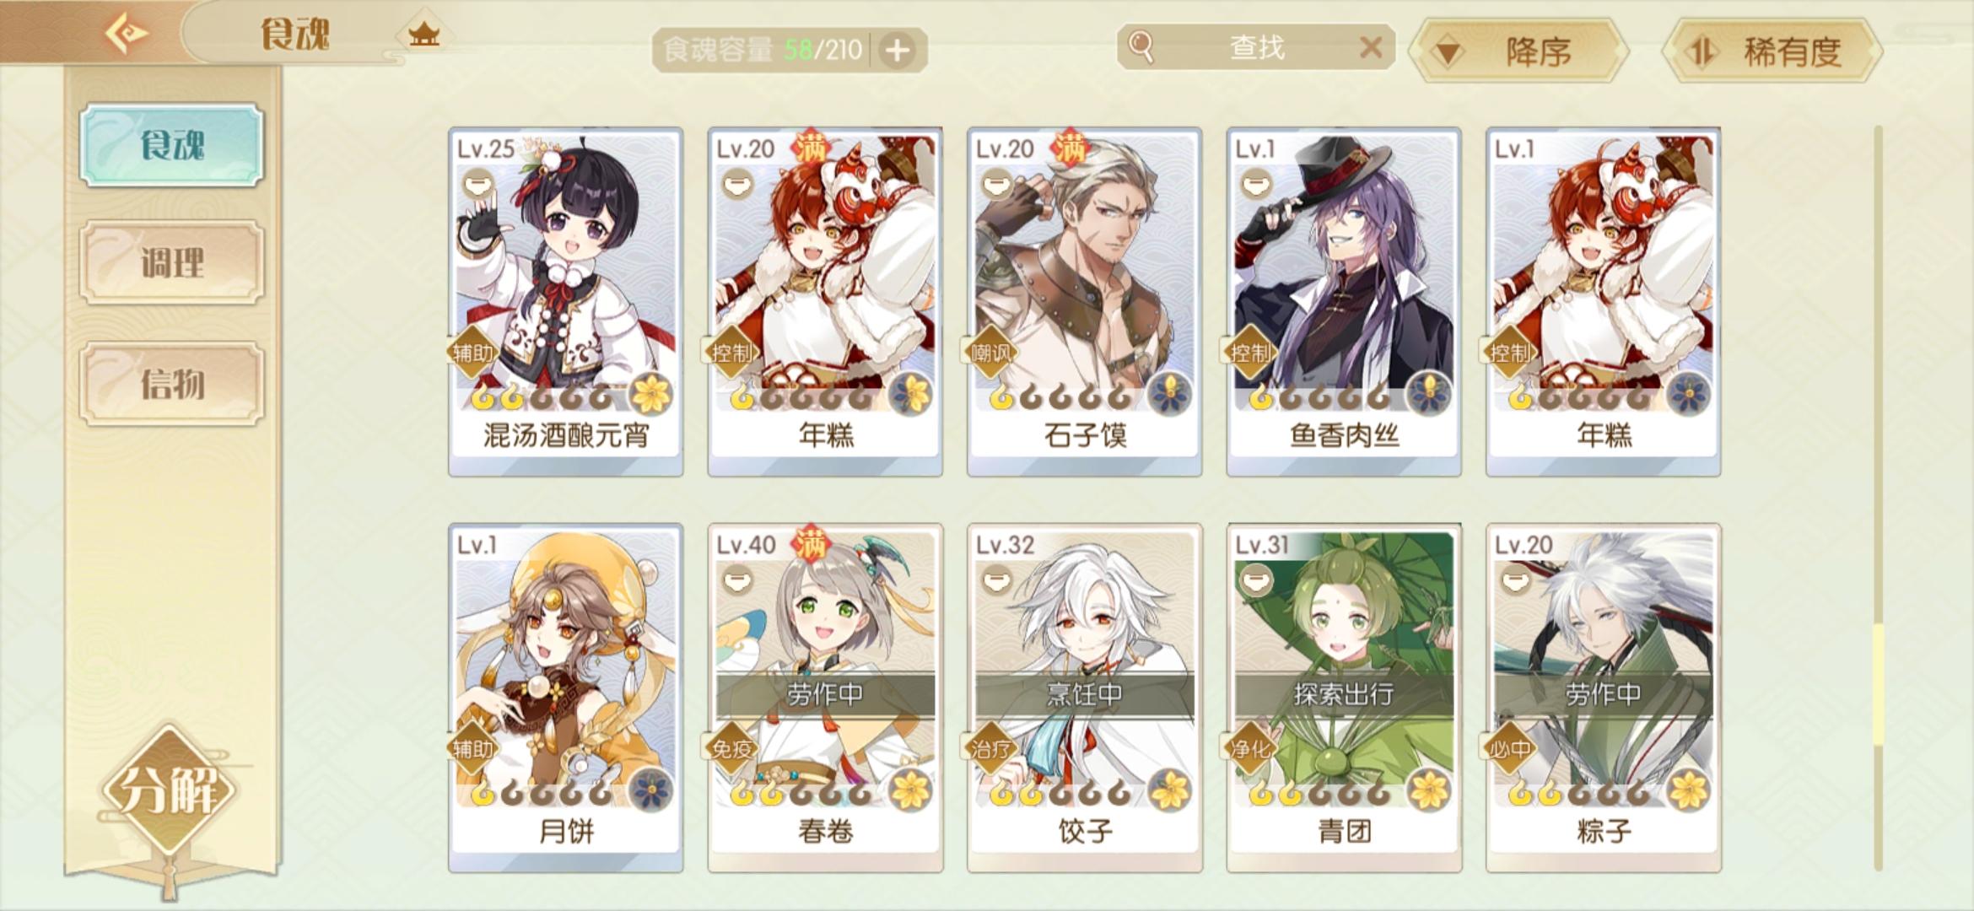Click the magnifier search icon
Screen dimensions: 1974x911
(1141, 47)
